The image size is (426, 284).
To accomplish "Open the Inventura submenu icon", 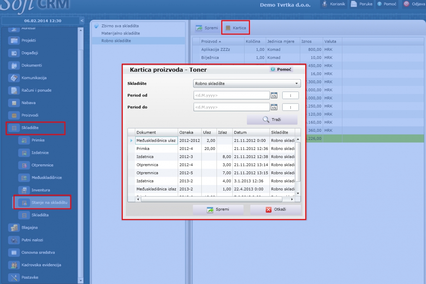I will pyautogui.click(x=24, y=190).
